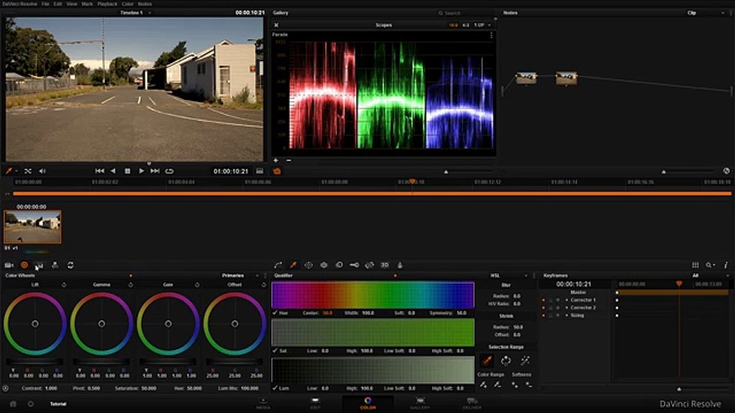The width and height of the screenshot is (735, 413).
Task: Disable the Hue qualifier checkbox
Action: (x=275, y=313)
